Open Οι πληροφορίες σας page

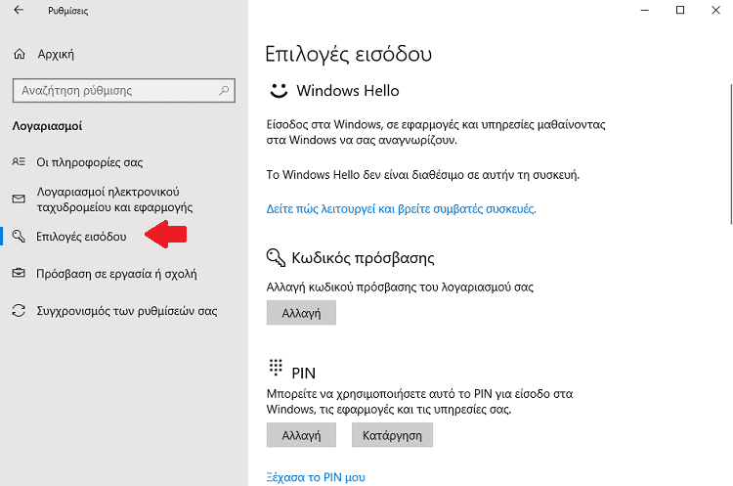pos(90,162)
